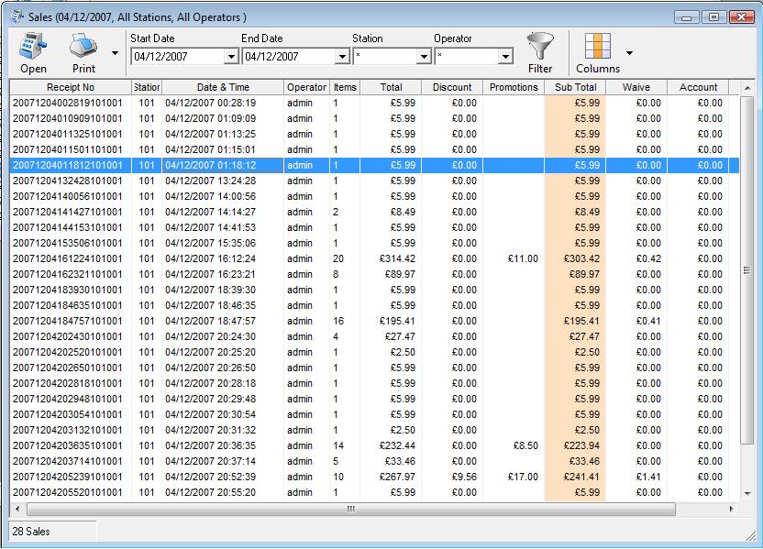
Task: Sort by Receipt No column header
Action: 71,87
